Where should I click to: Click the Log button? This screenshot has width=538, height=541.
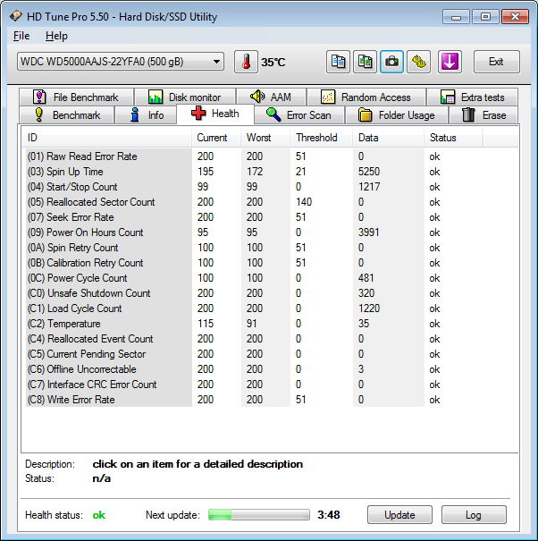[474, 515]
